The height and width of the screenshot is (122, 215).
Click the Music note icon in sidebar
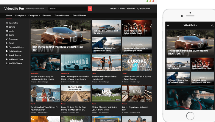pos(7,31)
